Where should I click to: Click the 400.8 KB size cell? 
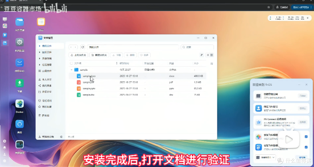(x=198, y=76)
